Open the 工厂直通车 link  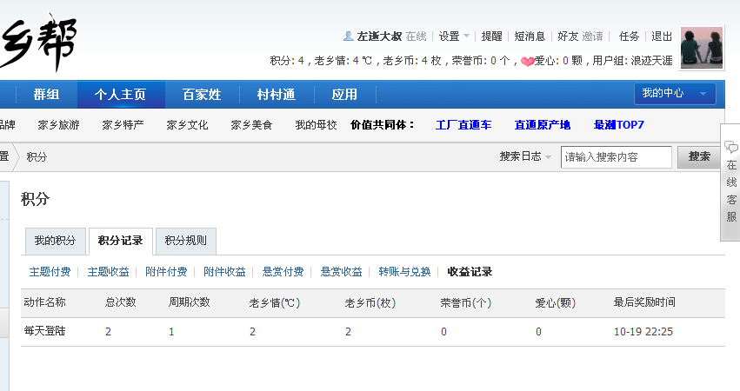(x=463, y=125)
